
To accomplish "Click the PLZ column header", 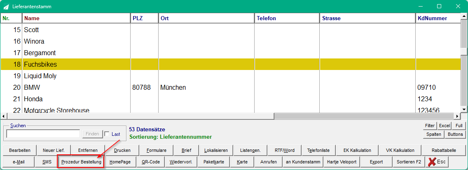I will click(x=145, y=18).
